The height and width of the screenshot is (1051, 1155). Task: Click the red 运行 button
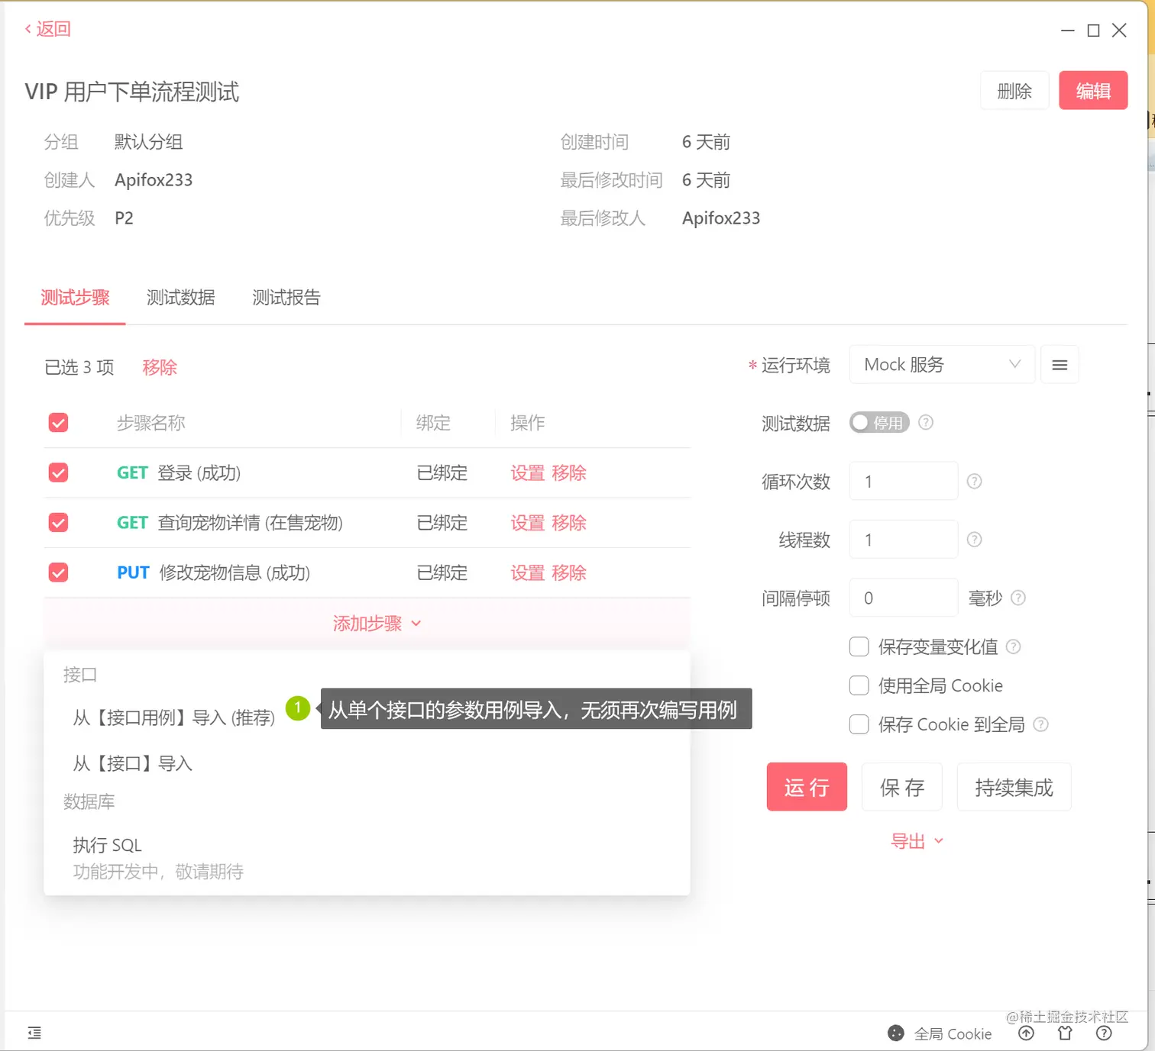807,787
